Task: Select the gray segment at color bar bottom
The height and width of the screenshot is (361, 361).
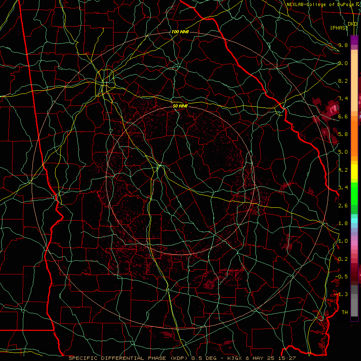Action: [x=354, y=302]
